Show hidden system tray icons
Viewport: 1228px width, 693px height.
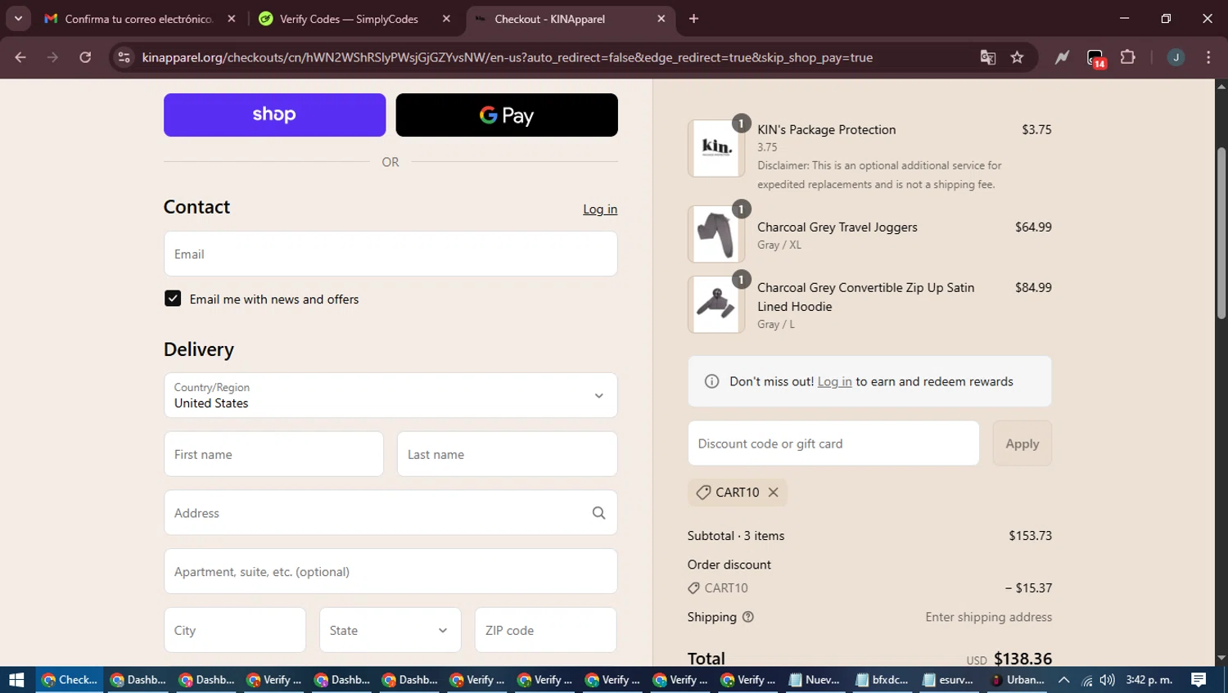coord(1063,680)
